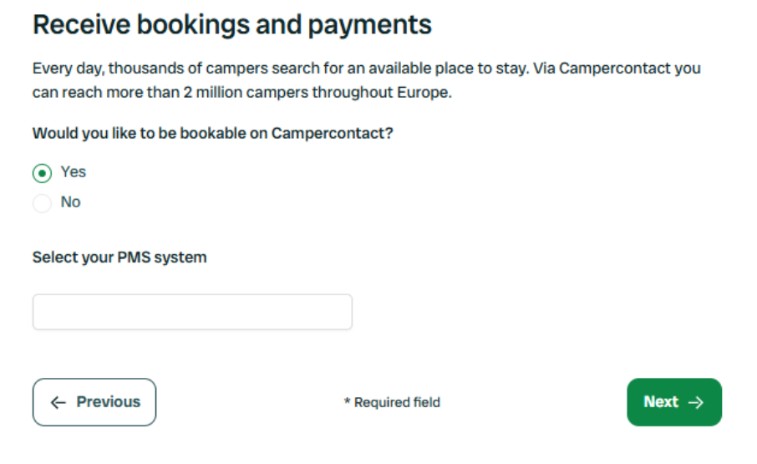Go back with the Previous button
Screen dimensions: 757x464
pos(94,402)
